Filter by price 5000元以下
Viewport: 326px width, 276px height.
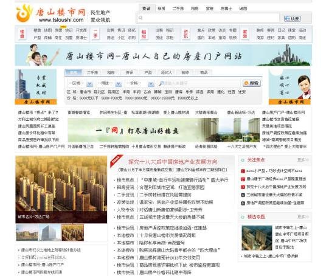point(89,98)
